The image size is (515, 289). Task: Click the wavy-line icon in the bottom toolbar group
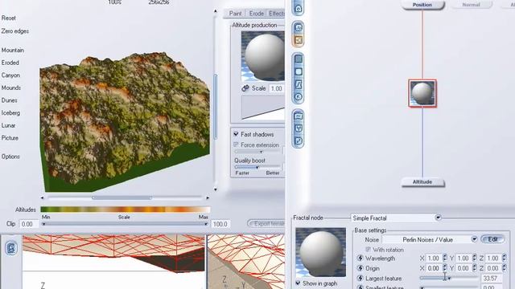click(x=299, y=116)
